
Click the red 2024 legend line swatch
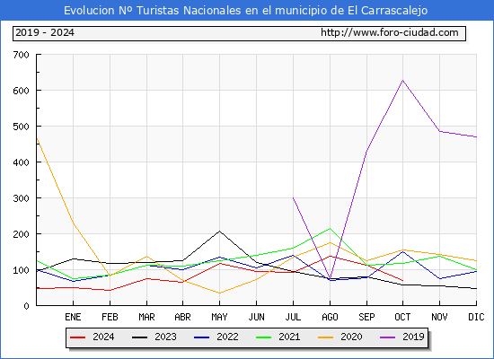tap(77, 337)
